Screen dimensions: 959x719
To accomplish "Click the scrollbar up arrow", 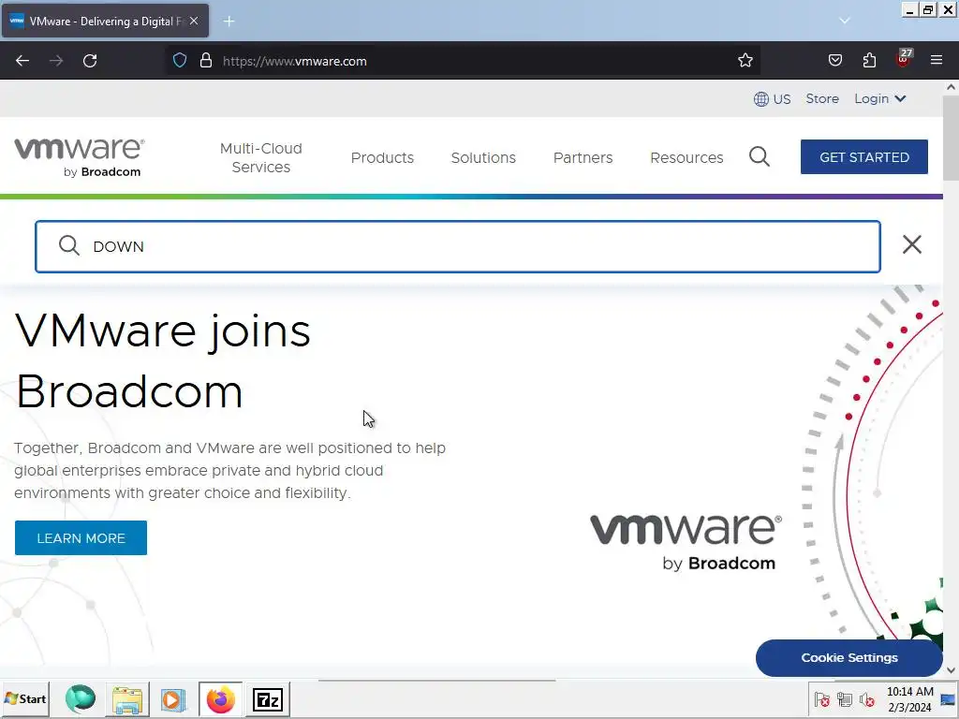I will (x=952, y=87).
